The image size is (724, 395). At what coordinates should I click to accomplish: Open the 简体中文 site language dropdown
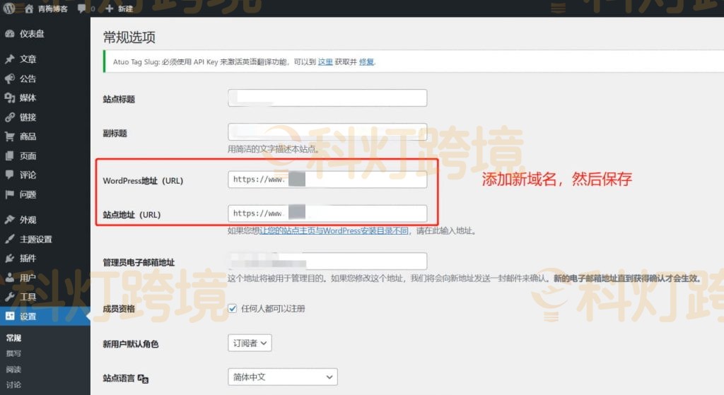pos(282,377)
